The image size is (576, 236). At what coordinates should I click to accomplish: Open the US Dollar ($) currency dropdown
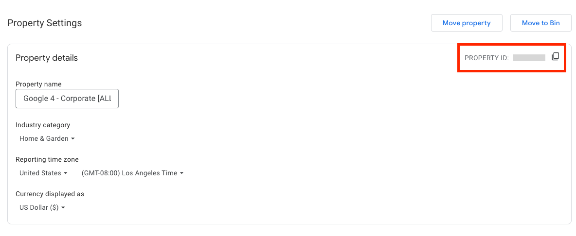pos(42,207)
